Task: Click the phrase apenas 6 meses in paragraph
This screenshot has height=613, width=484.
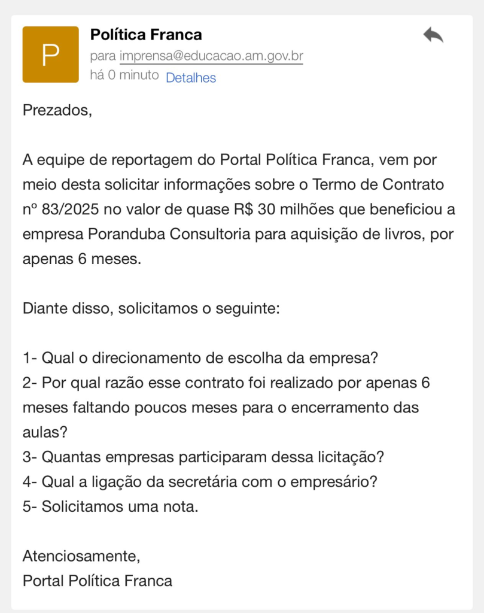Action: click(82, 259)
